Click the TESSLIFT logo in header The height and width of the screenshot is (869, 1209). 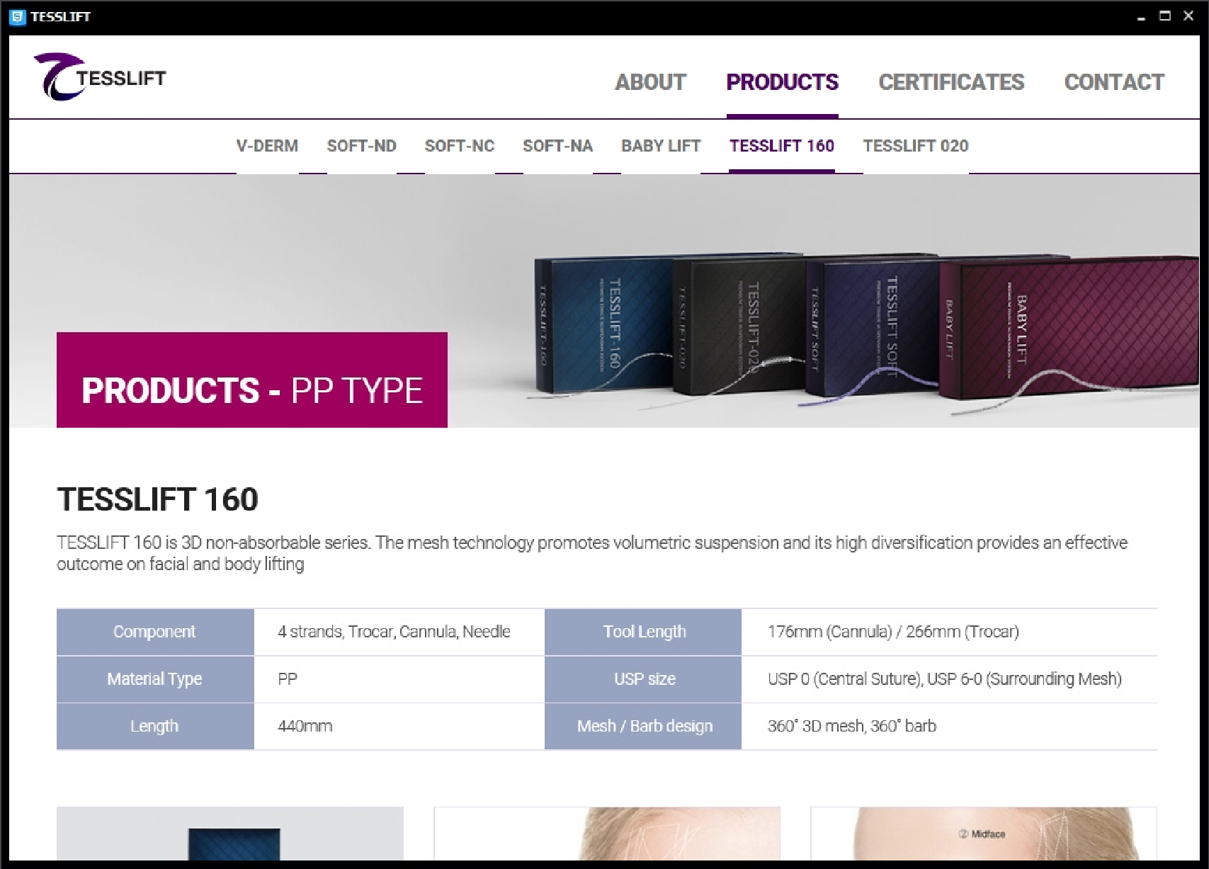point(100,76)
